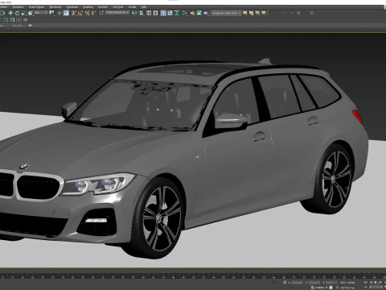The height and width of the screenshot is (290, 386).
Task: Toggle Absolute/Offset transform mode icon
Action: [285, 283]
